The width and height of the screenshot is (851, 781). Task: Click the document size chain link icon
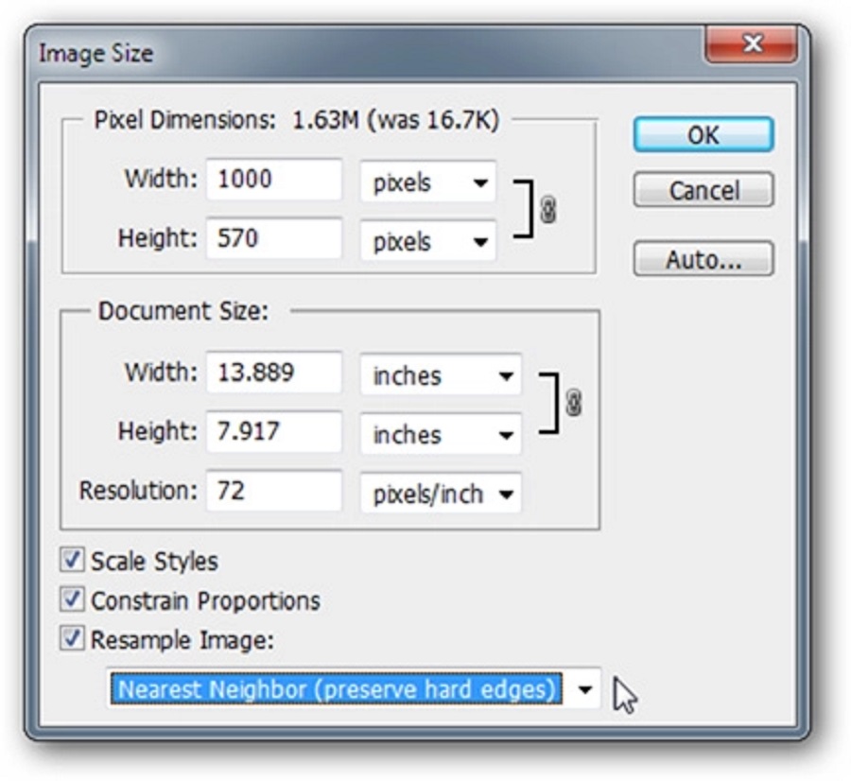(x=572, y=404)
